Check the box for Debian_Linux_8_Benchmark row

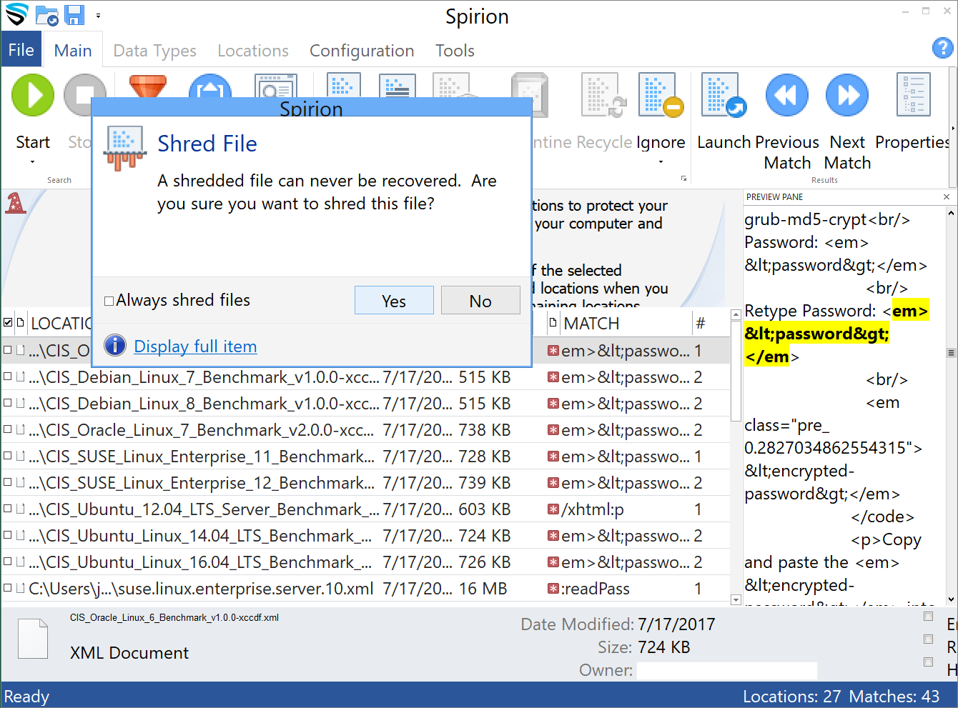point(8,403)
